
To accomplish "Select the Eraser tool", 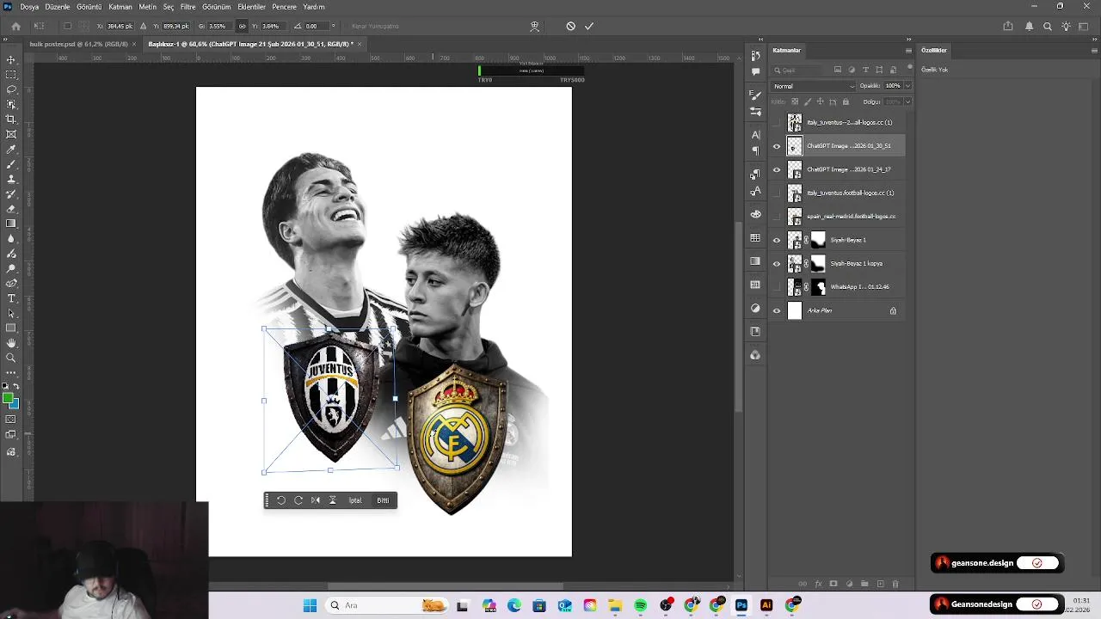I will (11, 209).
